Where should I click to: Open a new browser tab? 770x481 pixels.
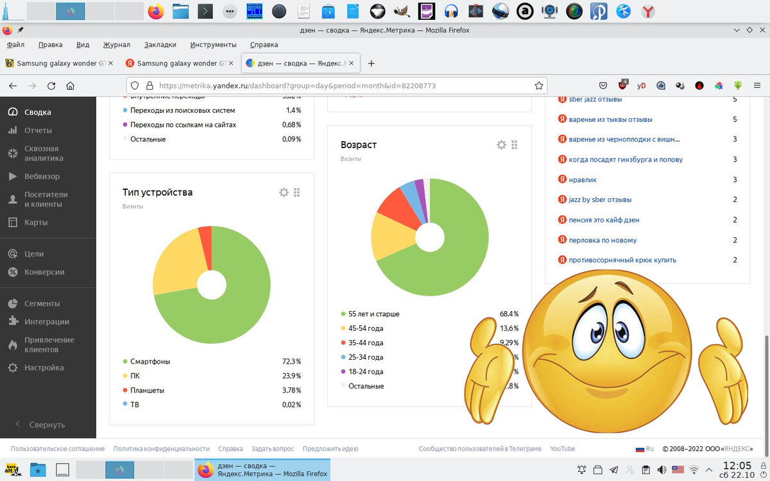371,63
